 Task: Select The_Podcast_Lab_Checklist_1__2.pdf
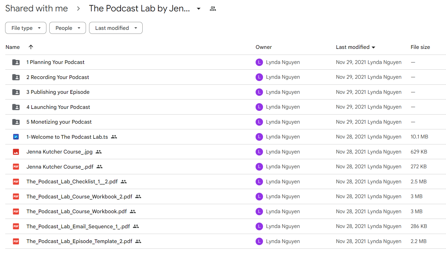coord(72,182)
